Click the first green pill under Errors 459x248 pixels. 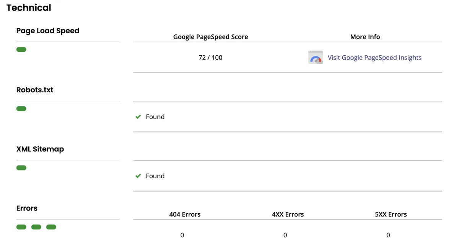[21, 227]
